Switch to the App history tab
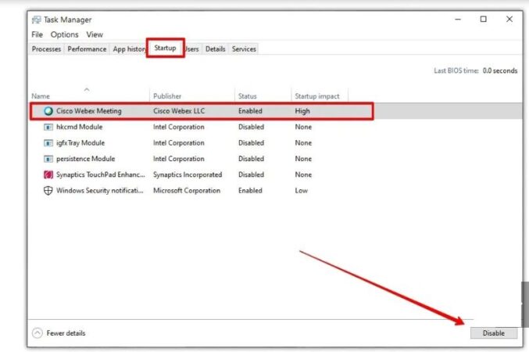The width and height of the screenshot is (529, 352). coord(129,49)
